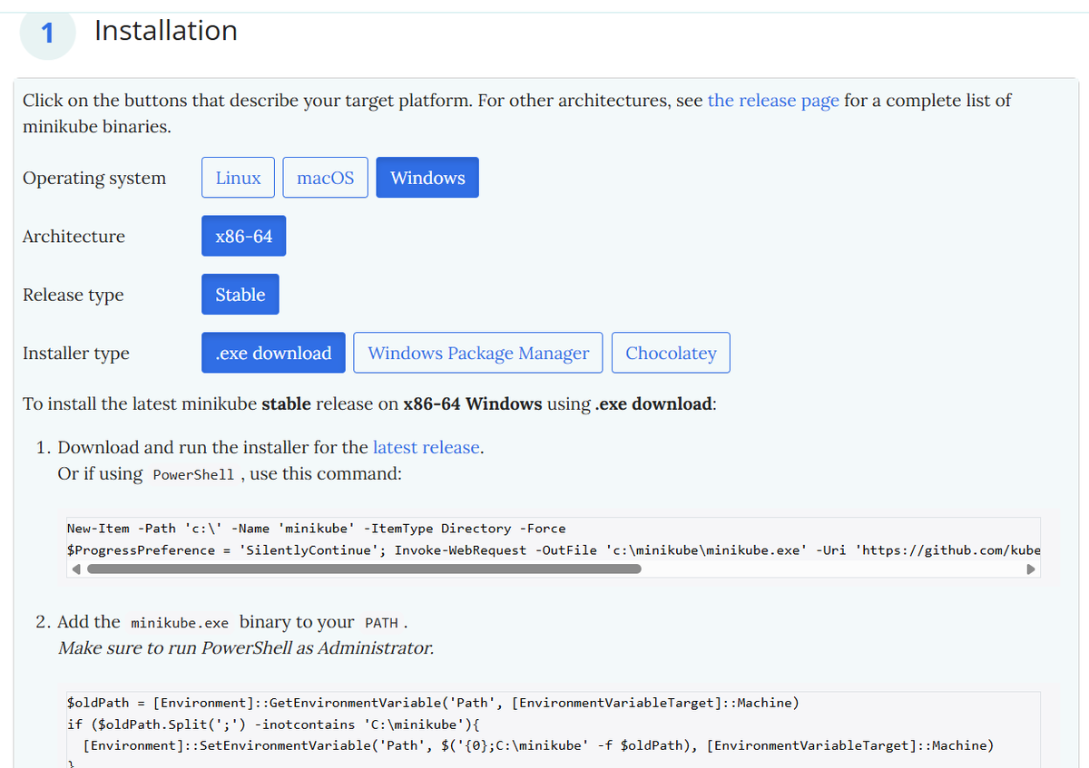Click the New-Item command line text

(x=316, y=529)
